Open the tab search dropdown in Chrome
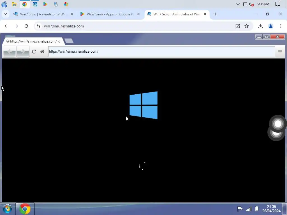This screenshot has width=287, height=215. [6, 14]
